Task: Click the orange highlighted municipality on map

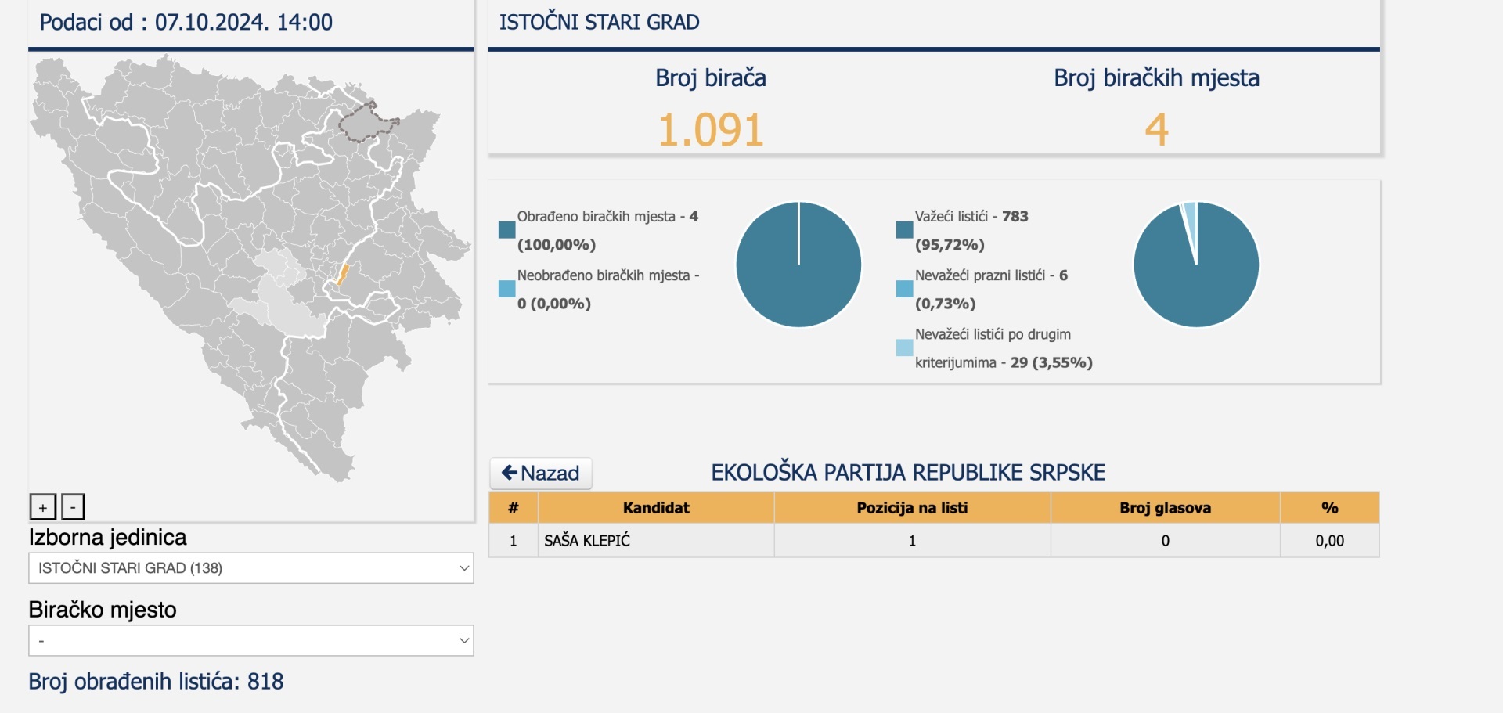Action: pyautogui.click(x=342, y=275)
